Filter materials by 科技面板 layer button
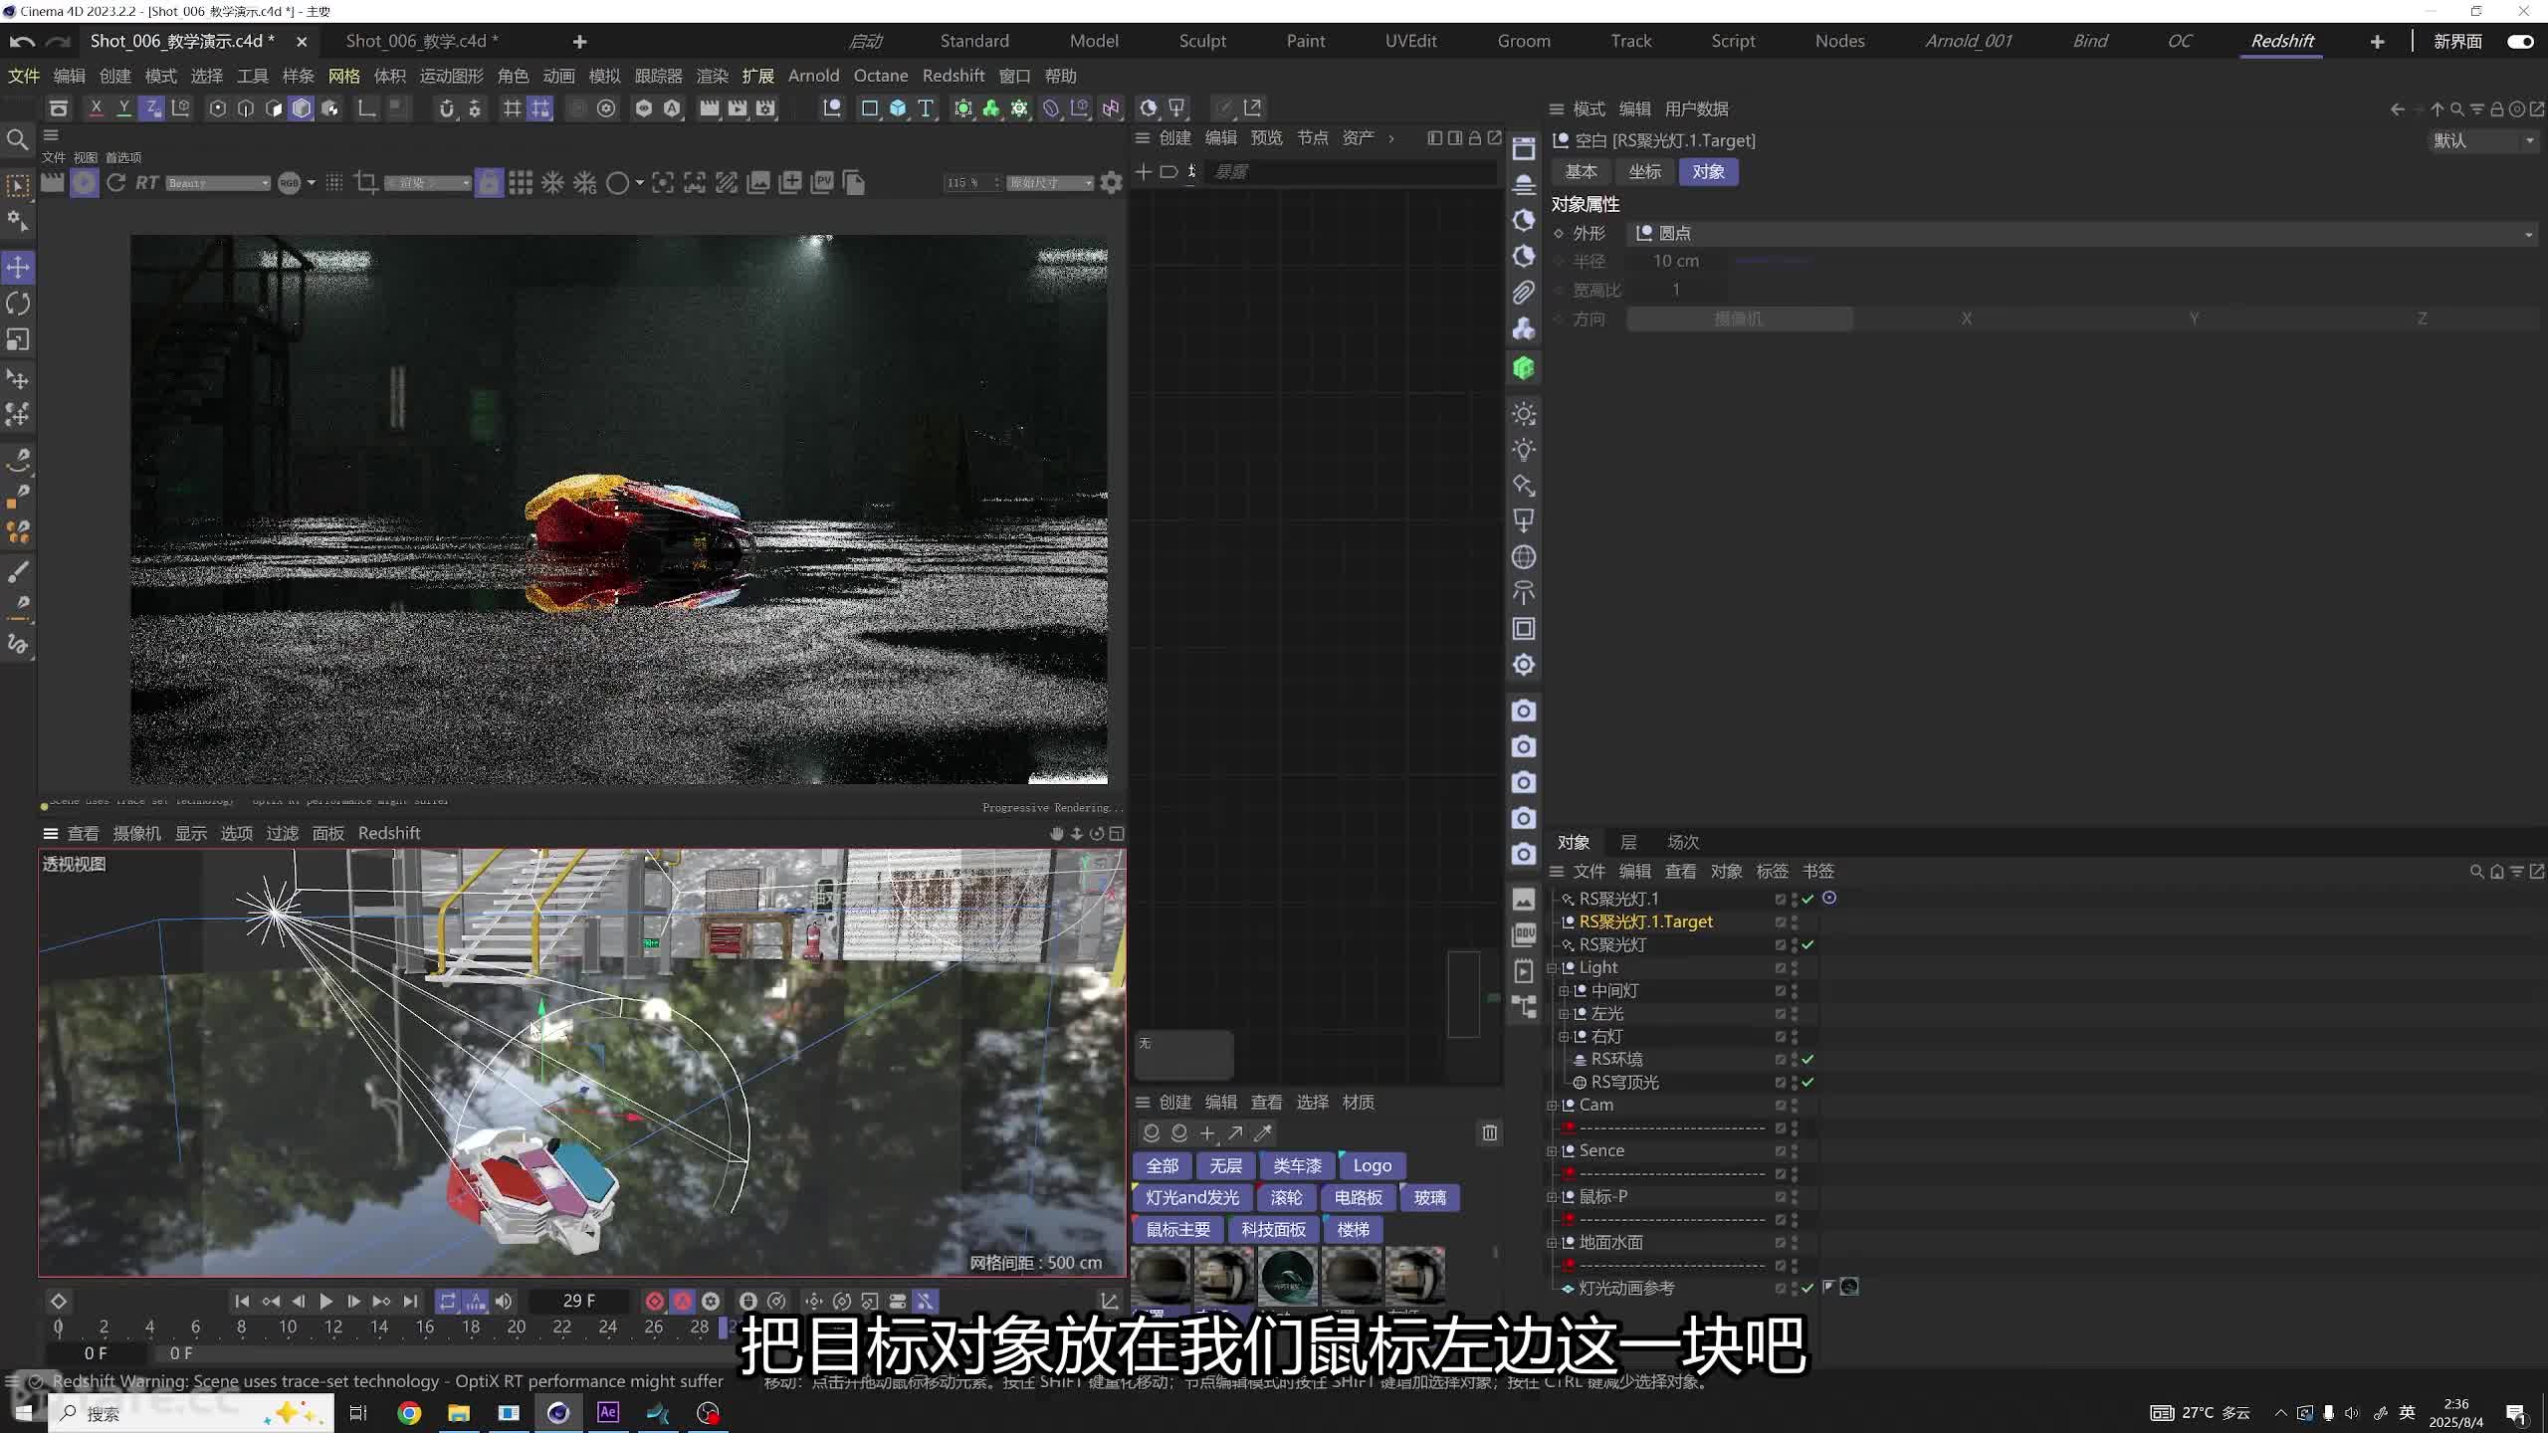 1273,1230
